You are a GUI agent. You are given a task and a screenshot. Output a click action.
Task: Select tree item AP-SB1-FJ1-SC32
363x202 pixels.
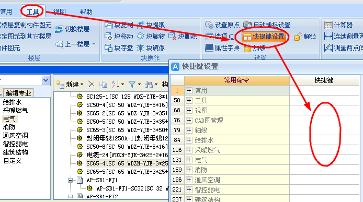pos(132,188)
